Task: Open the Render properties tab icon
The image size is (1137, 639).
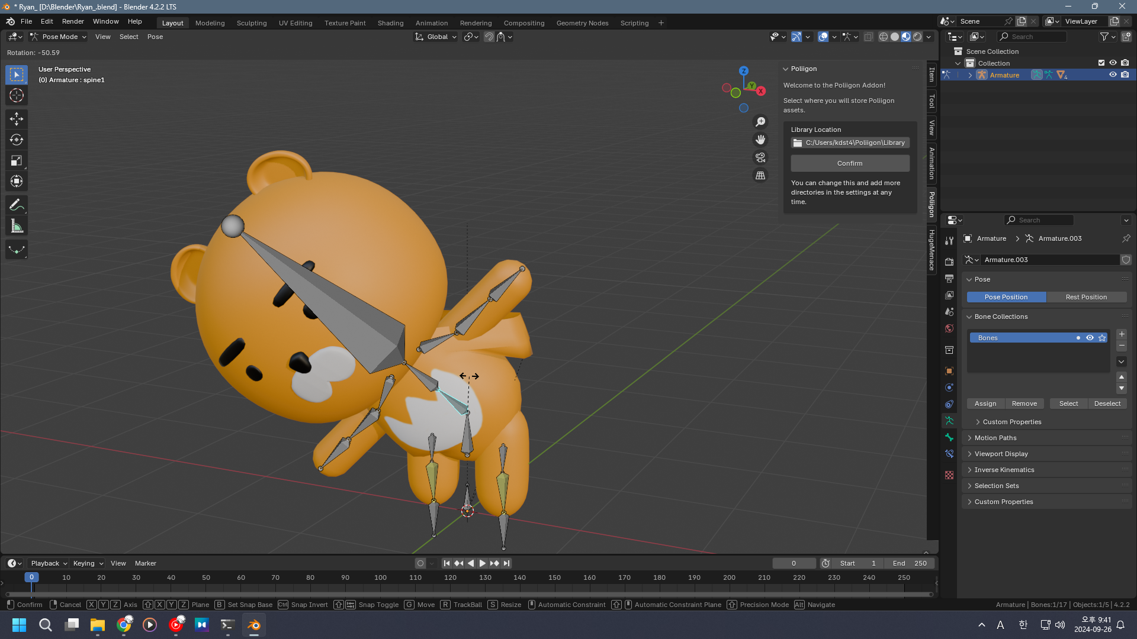Action: tap(949, 262)
